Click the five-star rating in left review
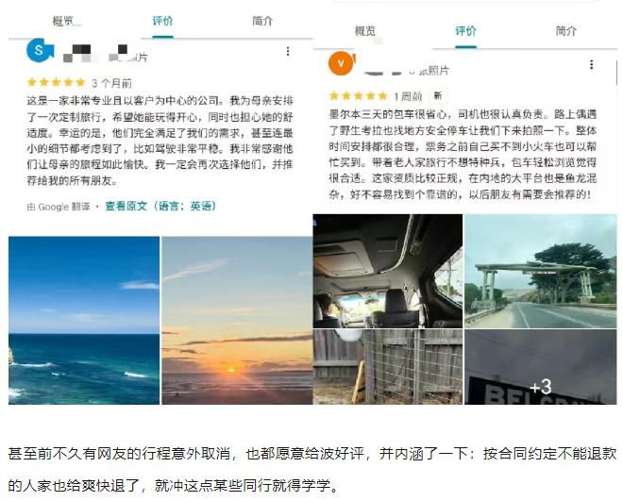 56,83
